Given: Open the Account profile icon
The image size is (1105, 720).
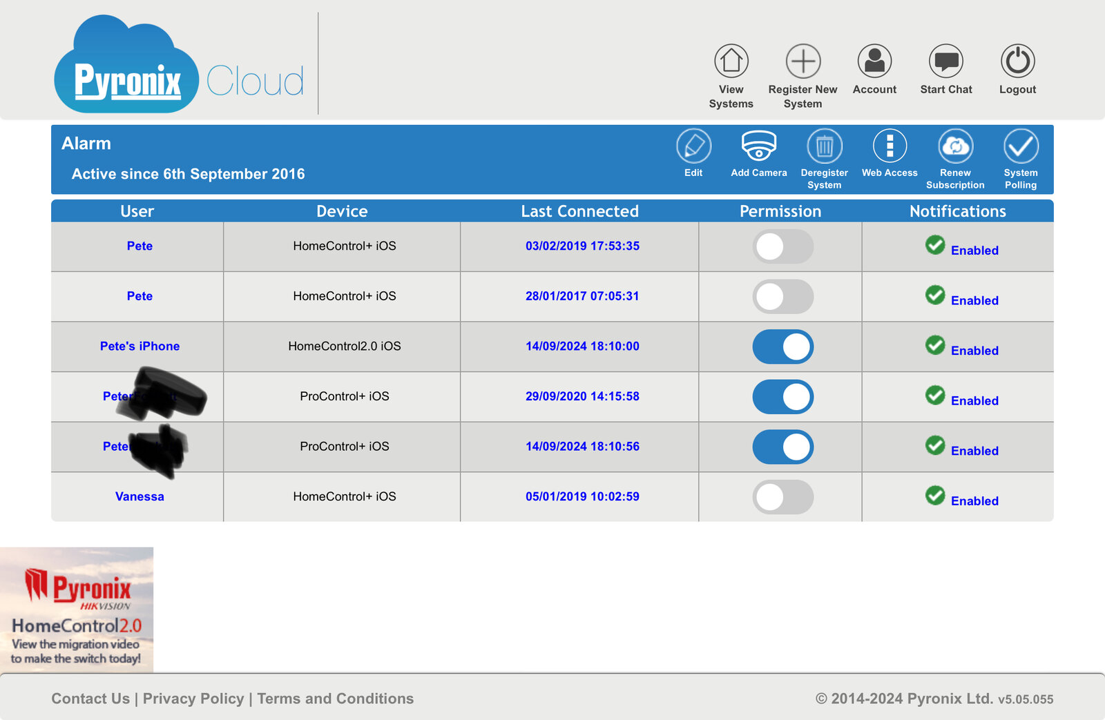Looking at the screenshot, I should [x=874, y=61].
